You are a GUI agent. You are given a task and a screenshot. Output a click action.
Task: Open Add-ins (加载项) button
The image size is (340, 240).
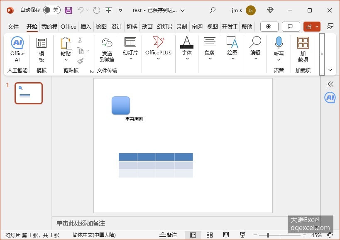[303, 50]
